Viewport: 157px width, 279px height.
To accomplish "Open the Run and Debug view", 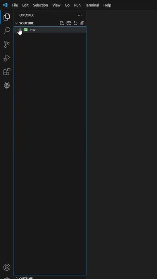I will [x=7, y=58].
